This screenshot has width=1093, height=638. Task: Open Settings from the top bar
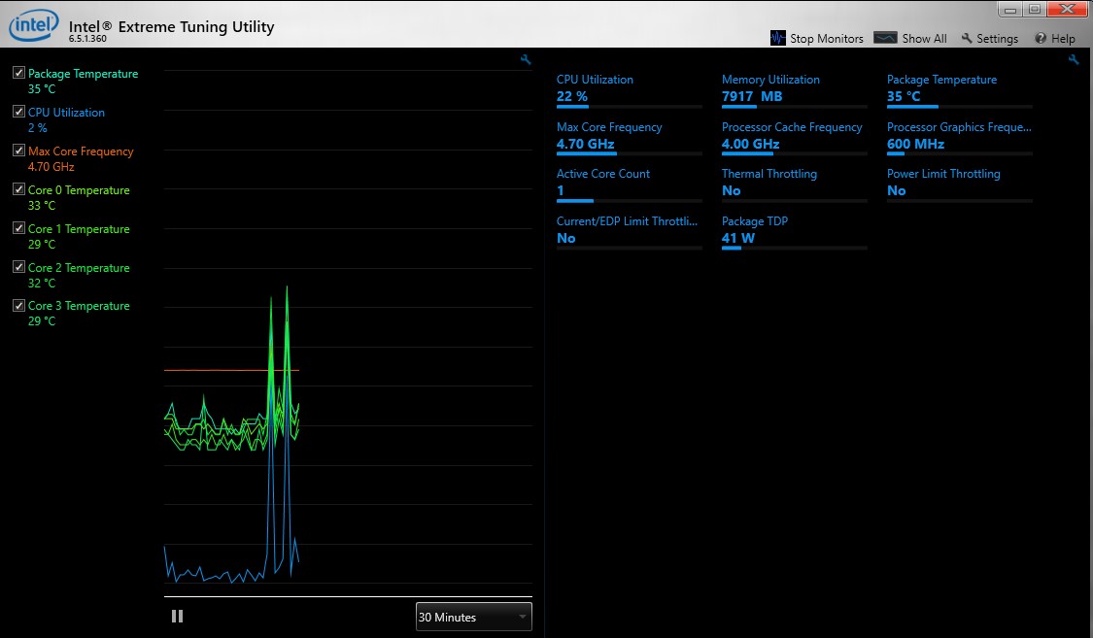point(990,38)
